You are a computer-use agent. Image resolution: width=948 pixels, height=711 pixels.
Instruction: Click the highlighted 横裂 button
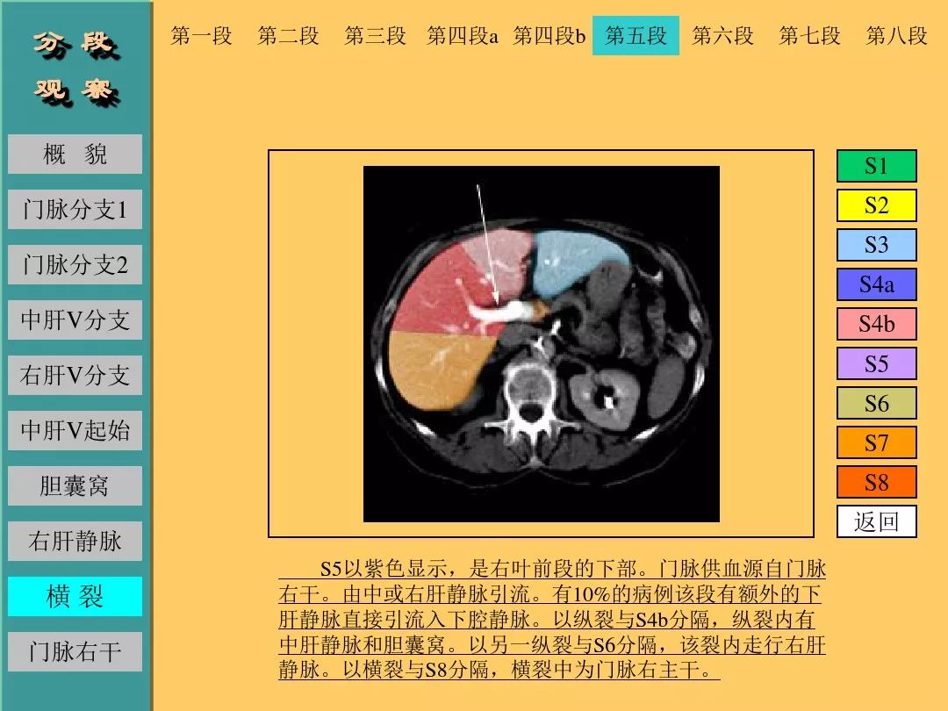click(x=75, y=597)
